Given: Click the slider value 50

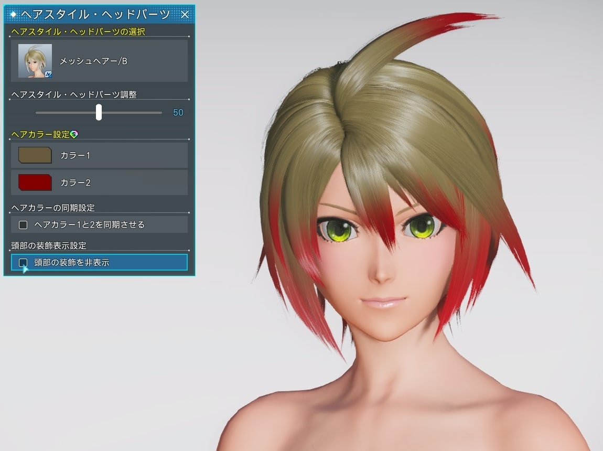Looking at the screenshot, I should tap(178, 113).
